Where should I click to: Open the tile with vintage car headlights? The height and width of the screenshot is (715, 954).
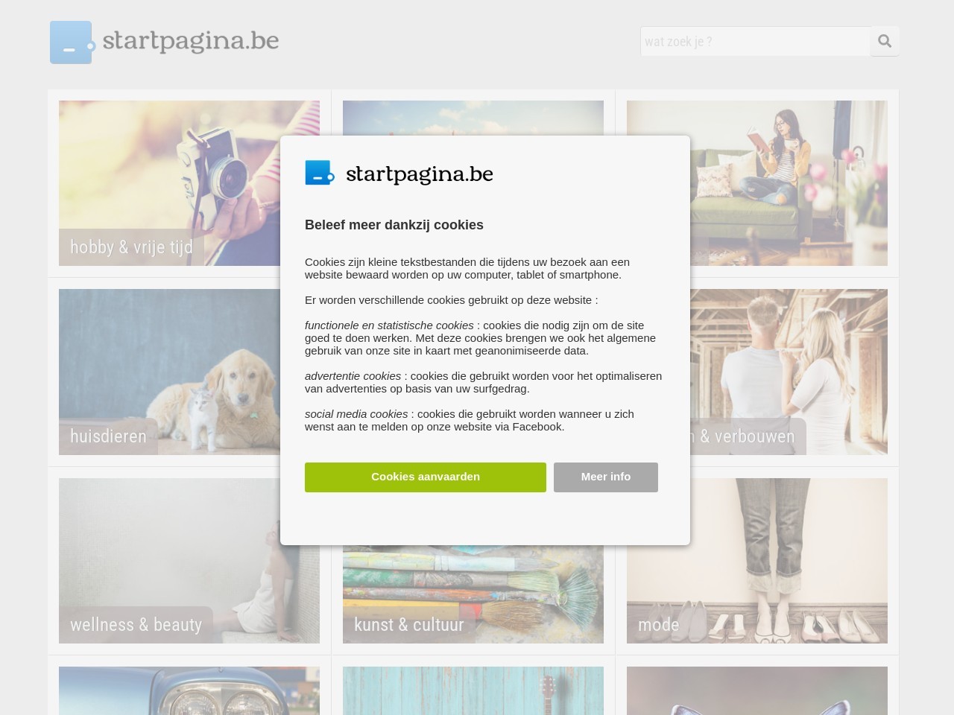pyautogui.click(x=189, y=690)
